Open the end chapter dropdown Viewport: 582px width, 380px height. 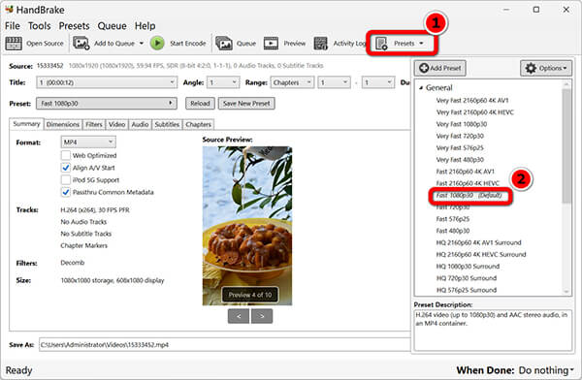[378, 82]
